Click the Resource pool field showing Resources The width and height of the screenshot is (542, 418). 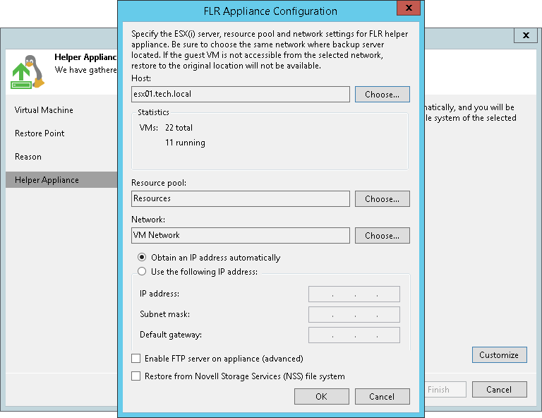(241, 199)
